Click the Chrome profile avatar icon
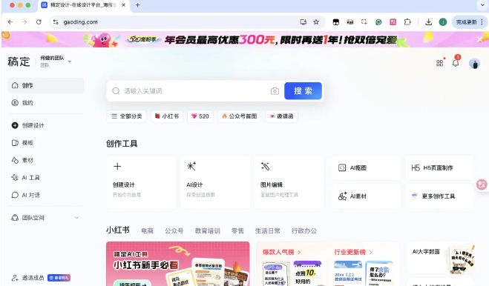Screen dimensions: 489x286 pyautogui.click(x=443, y=21)
